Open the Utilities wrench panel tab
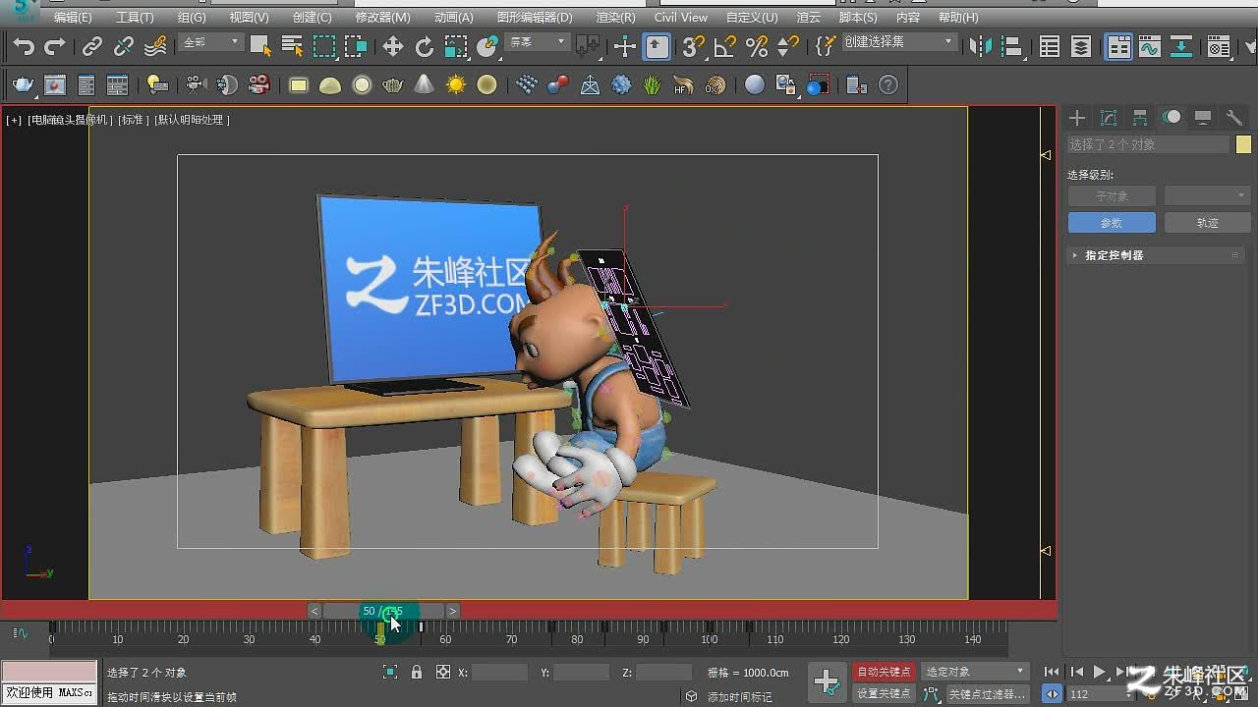This screenshot has height=707, width=1258. 1234,118
